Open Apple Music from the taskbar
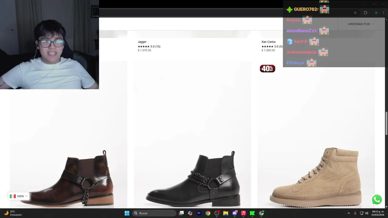 tap(243, 213)
